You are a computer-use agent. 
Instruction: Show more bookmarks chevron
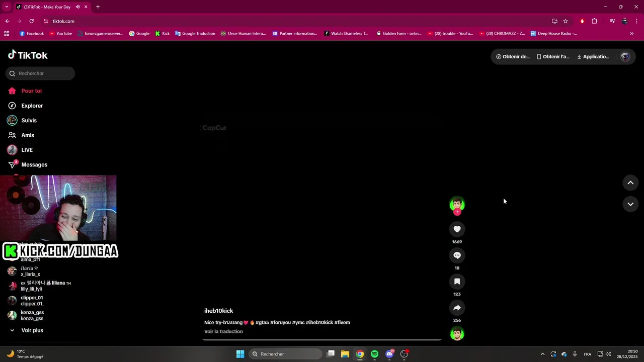tap(632, 34)
